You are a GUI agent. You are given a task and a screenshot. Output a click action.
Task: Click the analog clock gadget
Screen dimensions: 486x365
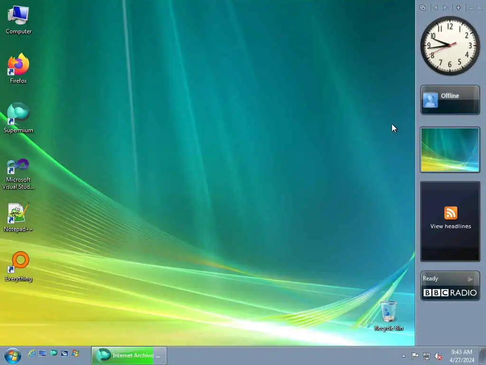pos(450,45)
